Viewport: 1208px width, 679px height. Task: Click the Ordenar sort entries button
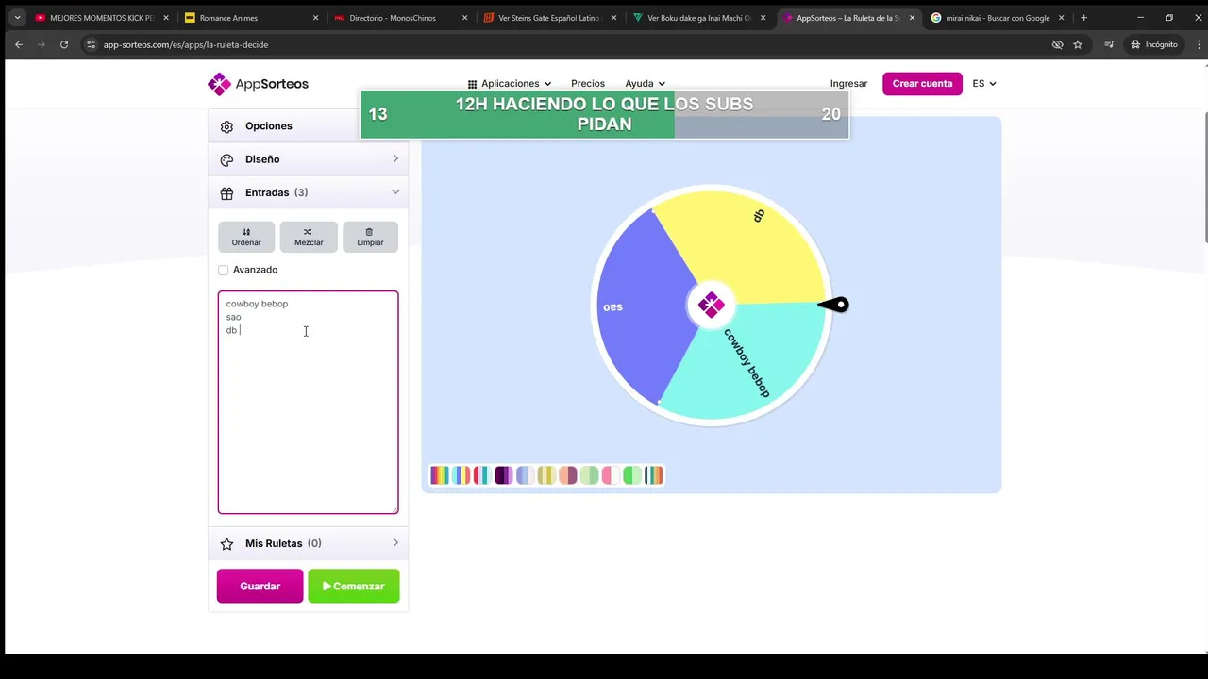click(x=246, y=237)
